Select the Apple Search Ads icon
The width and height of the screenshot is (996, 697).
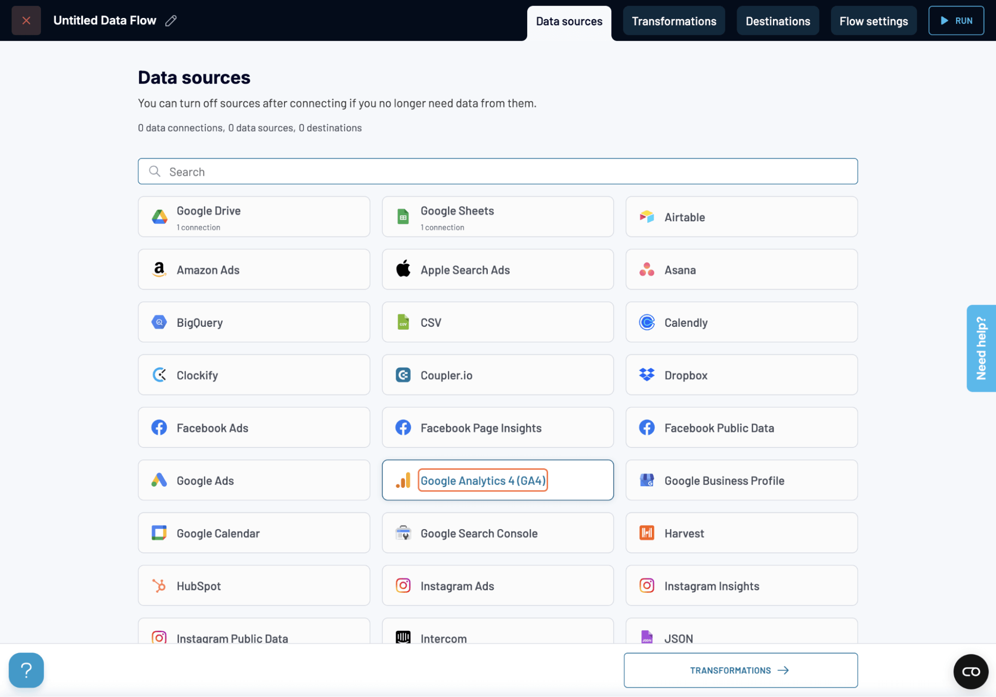point(403,270)
